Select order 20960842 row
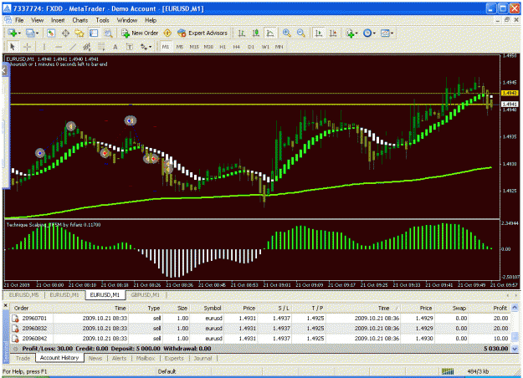The height and width of the screenshot is (378, 523). (x=260, y=339)
